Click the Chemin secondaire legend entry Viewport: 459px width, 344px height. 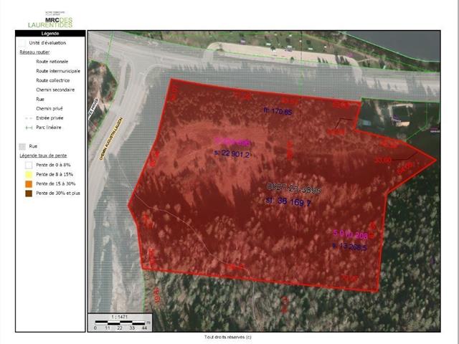coord(55,90)
